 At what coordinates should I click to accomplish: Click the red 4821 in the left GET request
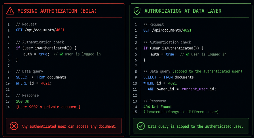click(x=60, y=30)
